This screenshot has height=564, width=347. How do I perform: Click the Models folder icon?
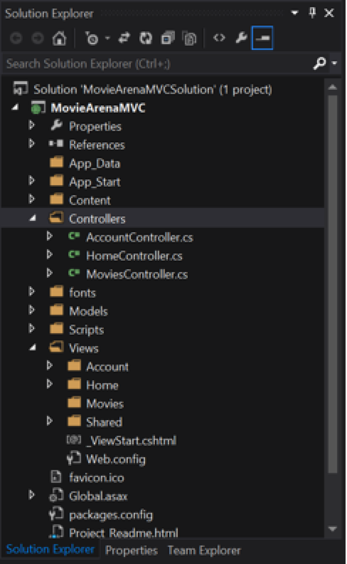pyautogui.click(x=56, y=310)
